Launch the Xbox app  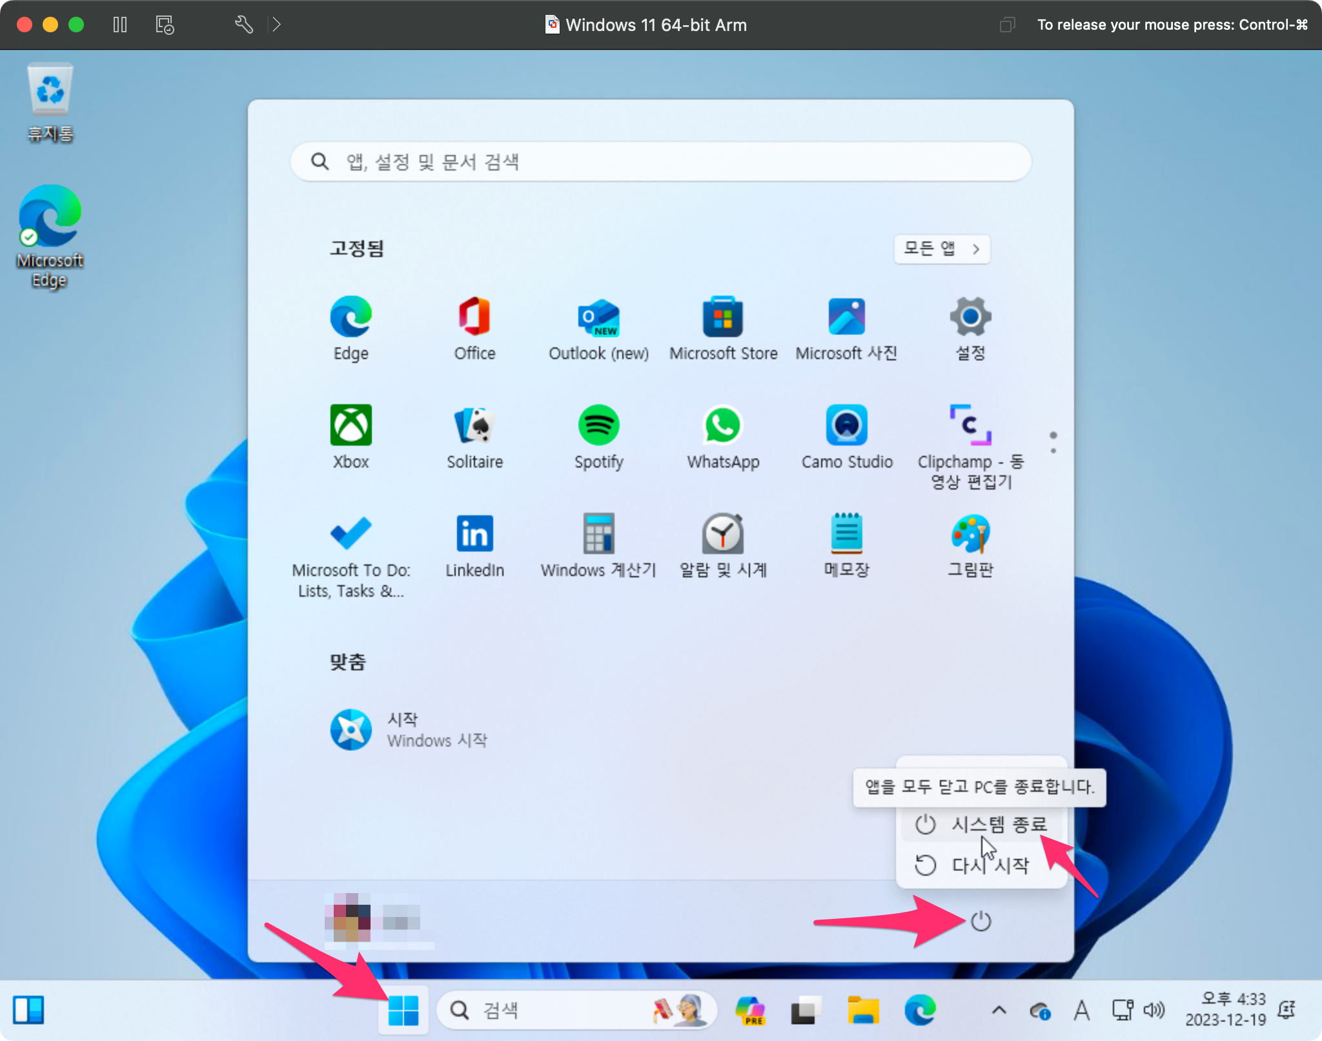coord(351,437)
